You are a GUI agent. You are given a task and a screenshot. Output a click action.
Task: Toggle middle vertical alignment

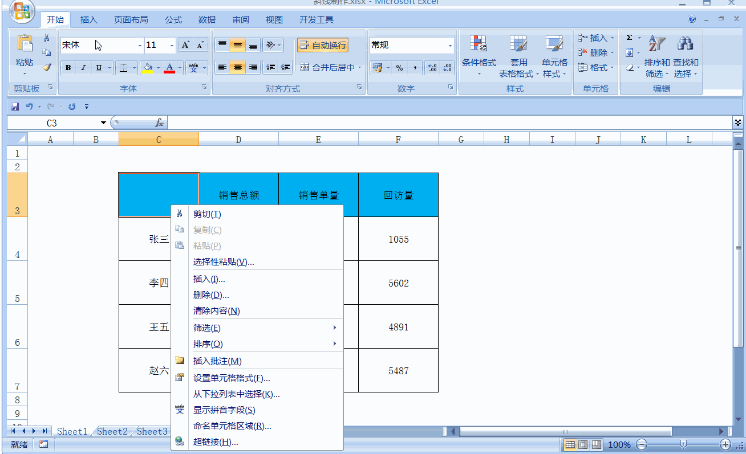pyautogui.click(x=238, y=45)
